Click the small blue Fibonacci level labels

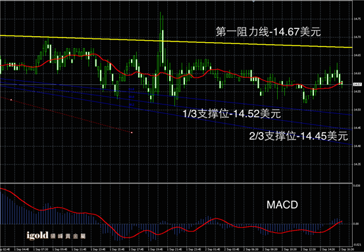click(132, 97)
